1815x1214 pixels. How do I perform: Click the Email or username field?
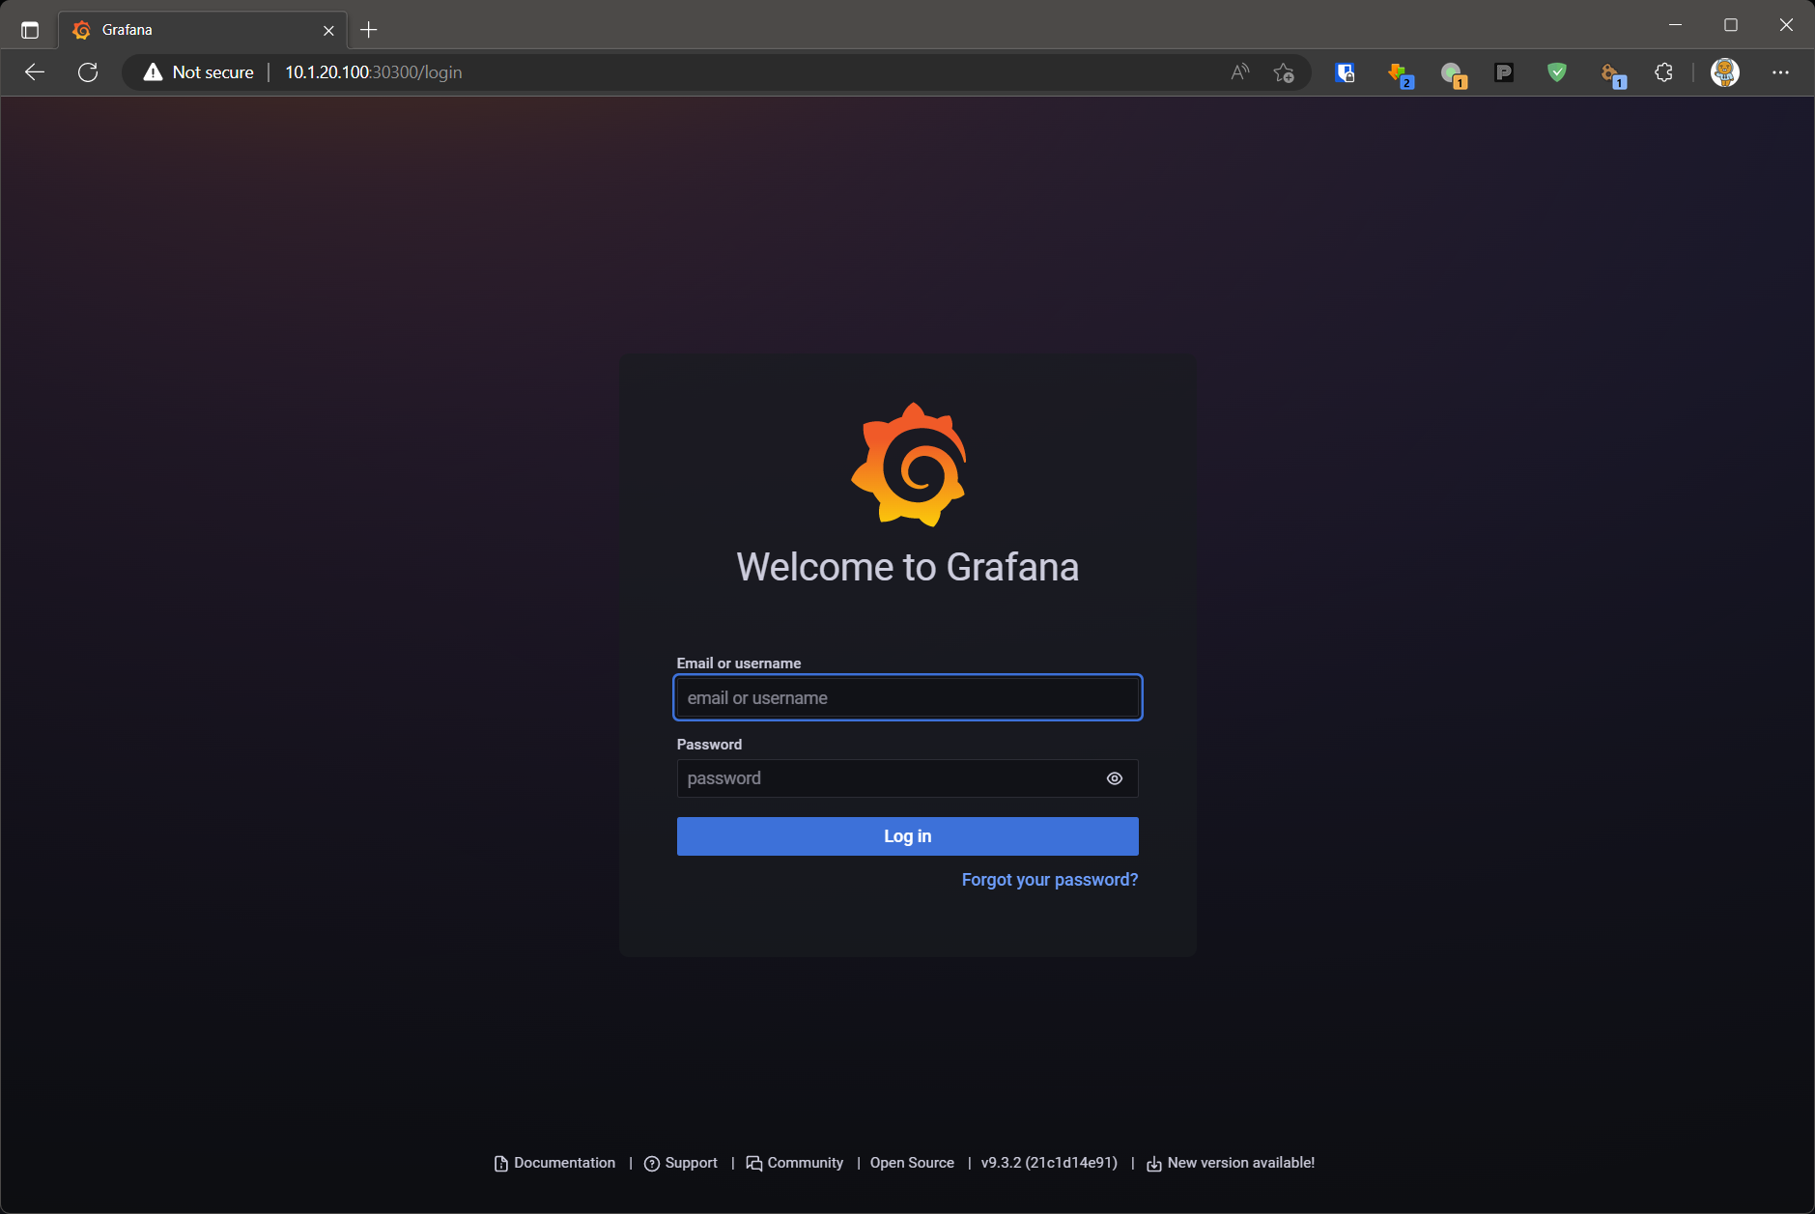tap(907, 697)
